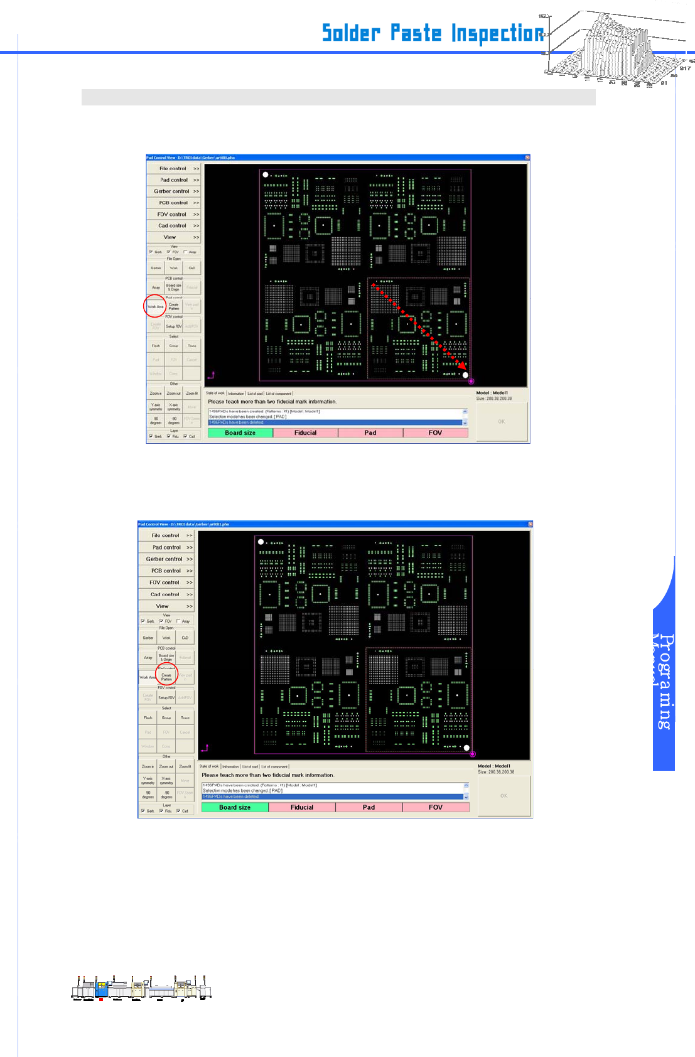Rotate -90 degrees in the upper window
This screenshot has height=1057, width=695.
(174, 421)
